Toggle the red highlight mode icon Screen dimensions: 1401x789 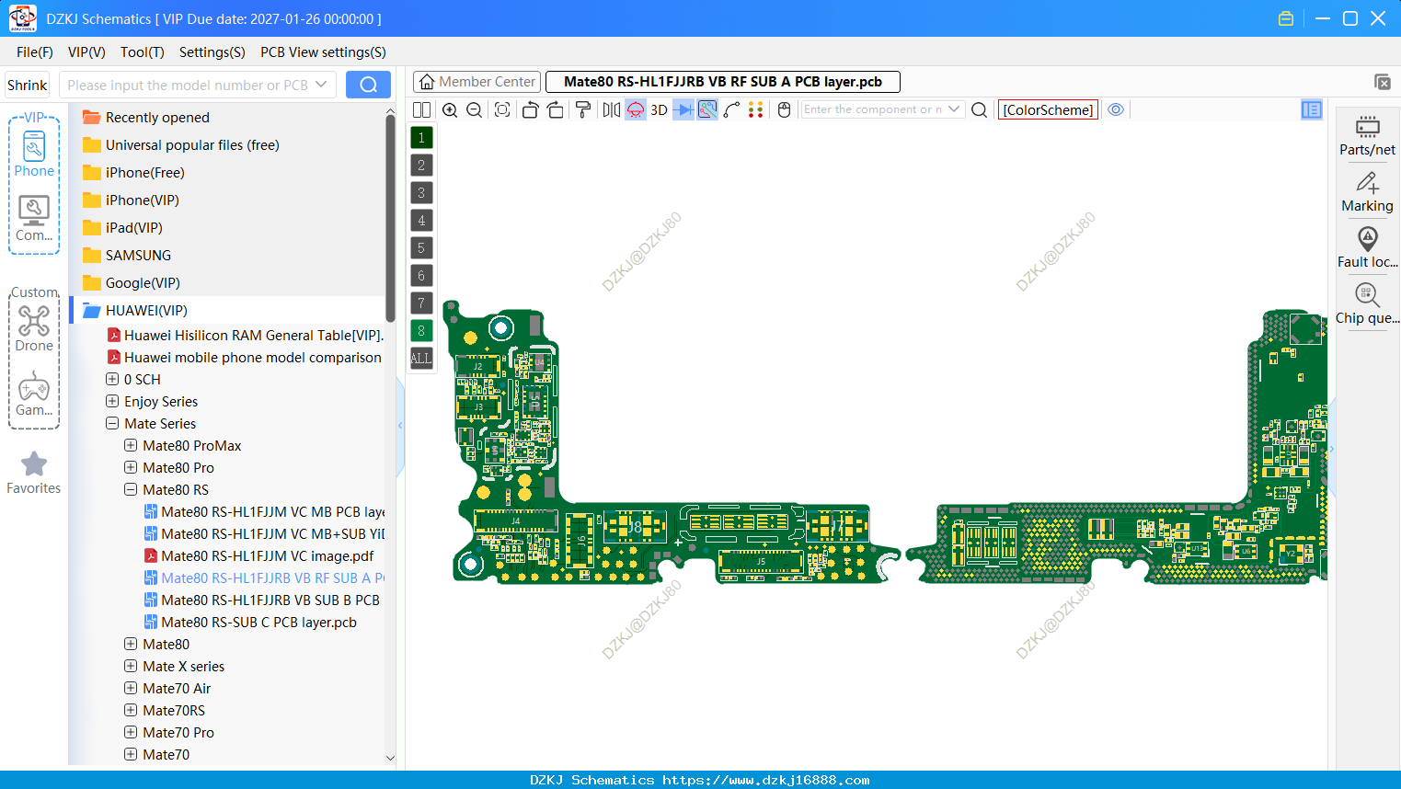coord(636,109)
